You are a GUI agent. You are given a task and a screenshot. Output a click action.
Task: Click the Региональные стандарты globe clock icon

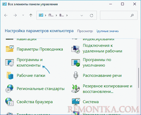[9, 88]
